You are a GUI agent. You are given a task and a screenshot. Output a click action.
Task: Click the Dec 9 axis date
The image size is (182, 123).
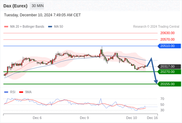coord(84,118)
